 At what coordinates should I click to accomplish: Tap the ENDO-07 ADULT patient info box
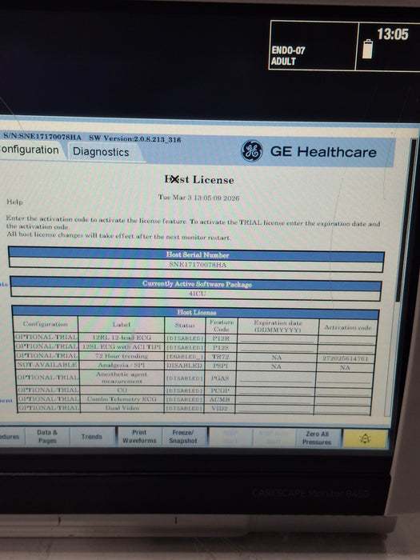313,45
